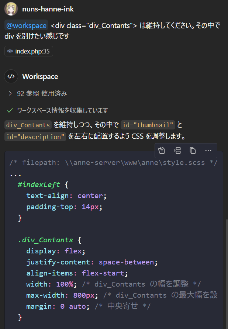Click the align-items: flex-start line

(x=77, y=273)
